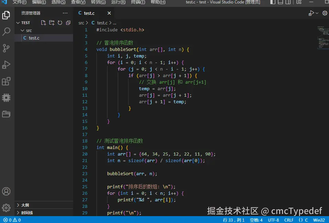Screen dimensions: 329x223
Task: Click the minimap code overview
Action: point(323,38)
